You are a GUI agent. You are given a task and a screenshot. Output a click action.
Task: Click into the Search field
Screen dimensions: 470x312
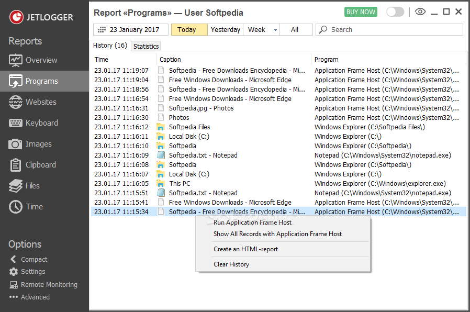[x=389, y=30]
